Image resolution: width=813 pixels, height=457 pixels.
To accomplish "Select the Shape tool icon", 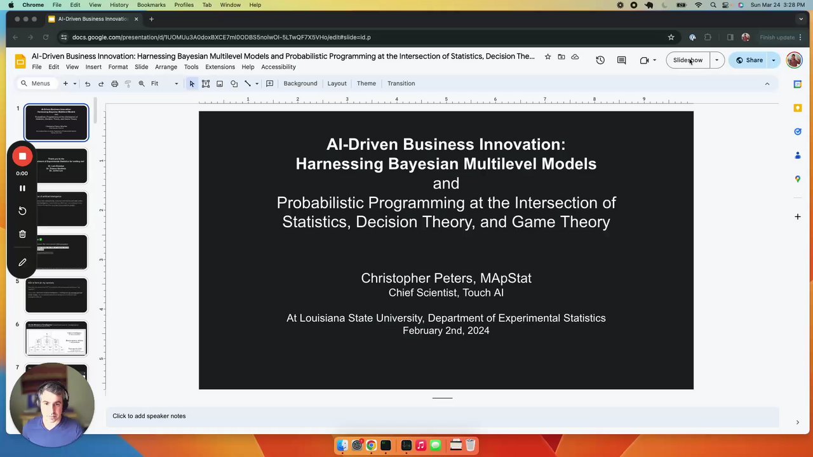I will coord(234,84).
